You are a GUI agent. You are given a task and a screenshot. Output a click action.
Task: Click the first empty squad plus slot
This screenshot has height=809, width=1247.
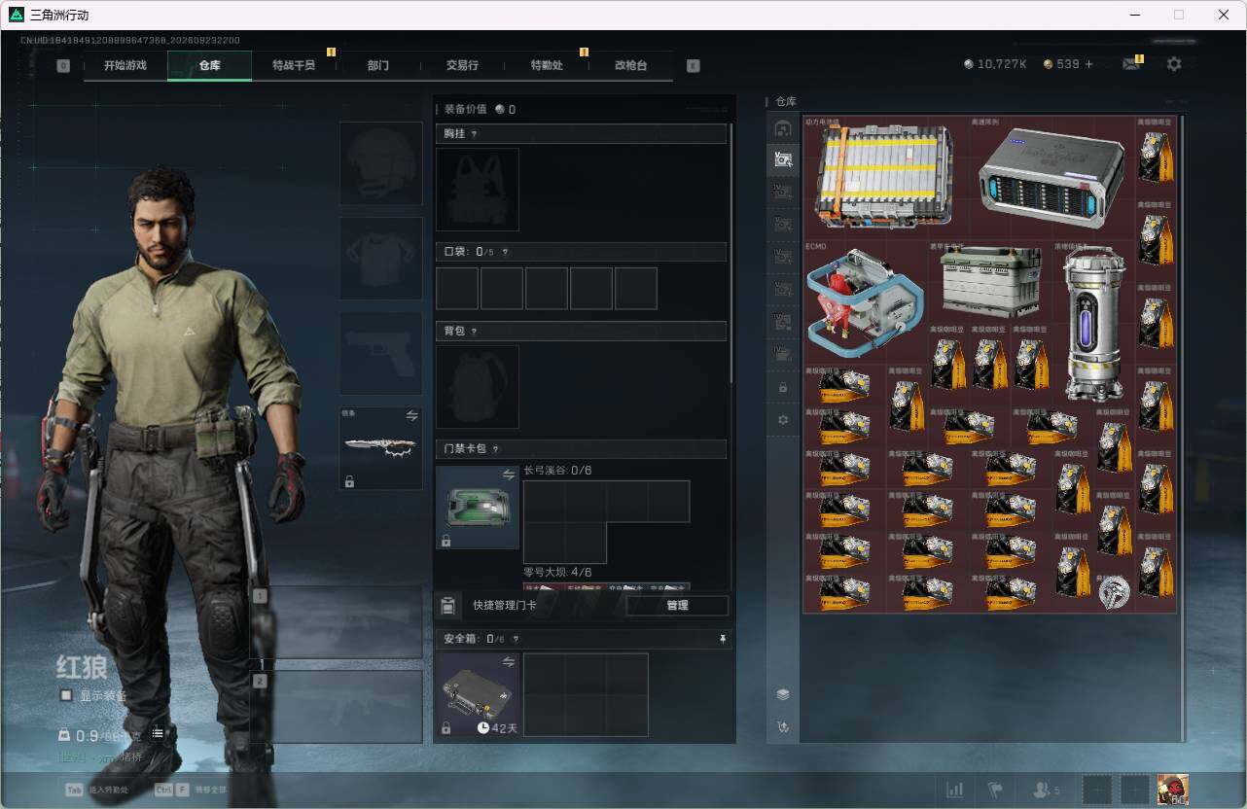point(1096,790)
